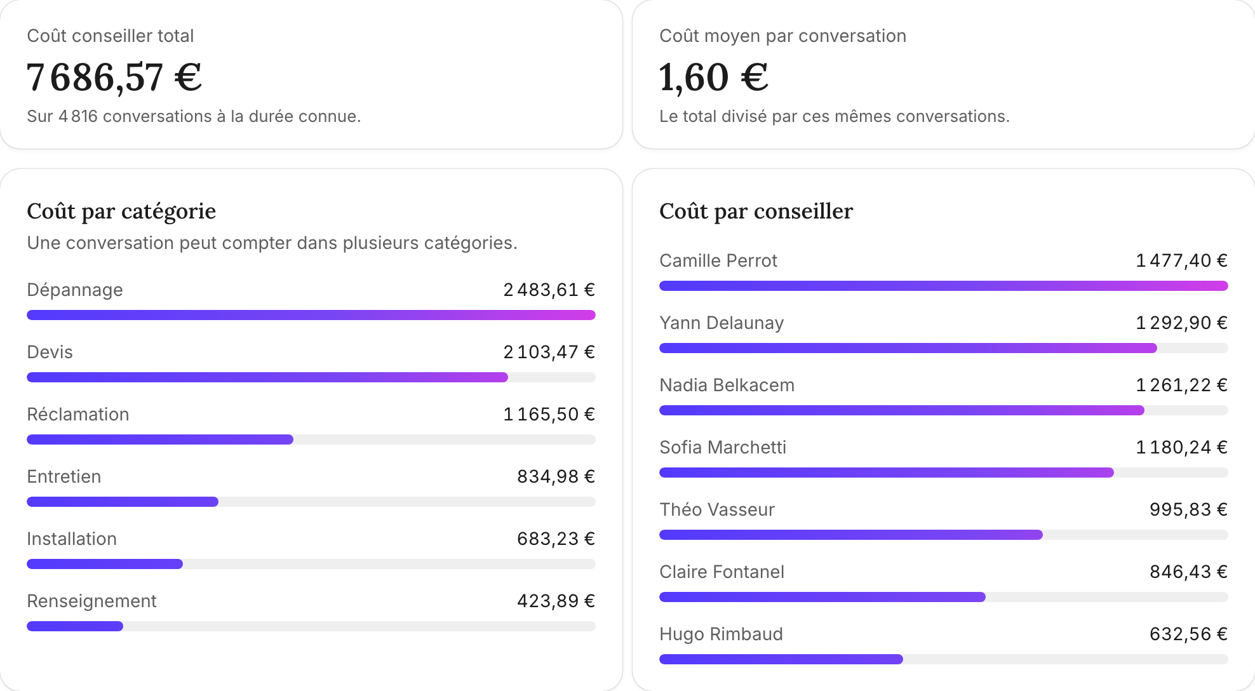
Task: Click the Entretien progress bar
Action: [311, 502]
